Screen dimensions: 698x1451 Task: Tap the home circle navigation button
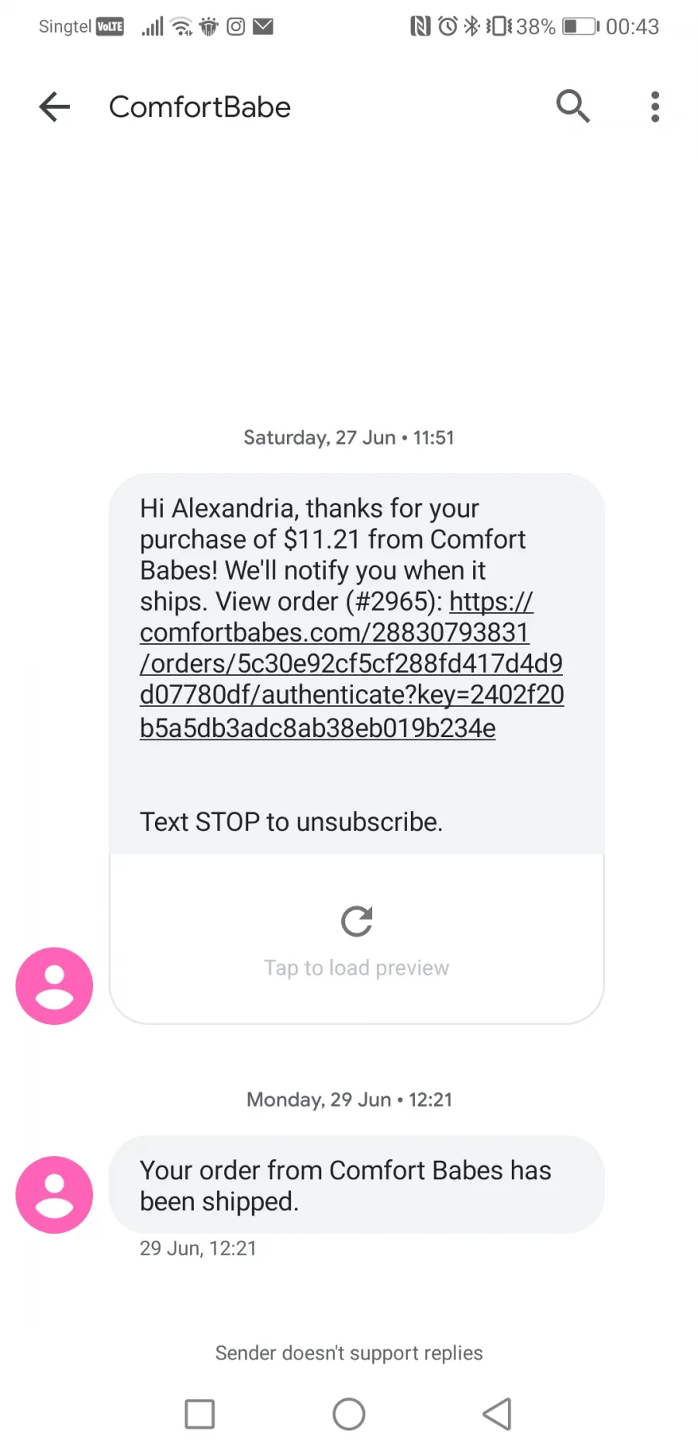pos(349,1414)
